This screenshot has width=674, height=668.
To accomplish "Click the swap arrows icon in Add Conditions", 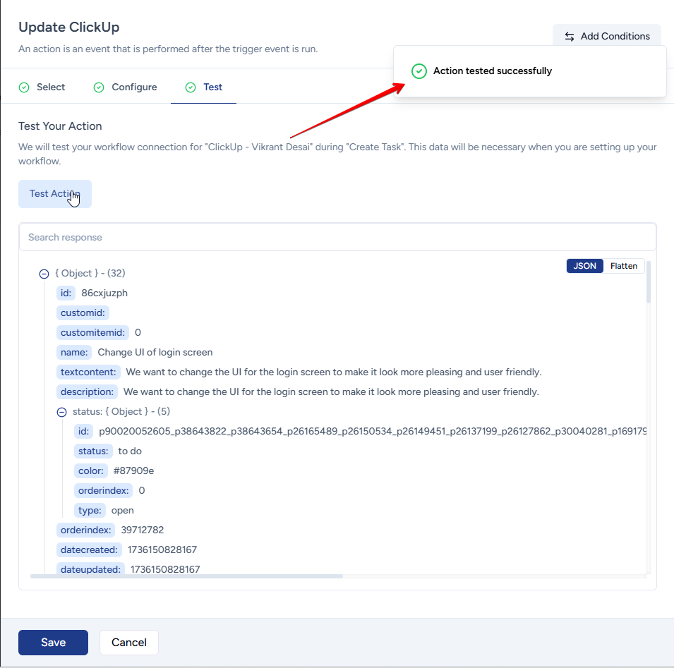I will [569, 37].
